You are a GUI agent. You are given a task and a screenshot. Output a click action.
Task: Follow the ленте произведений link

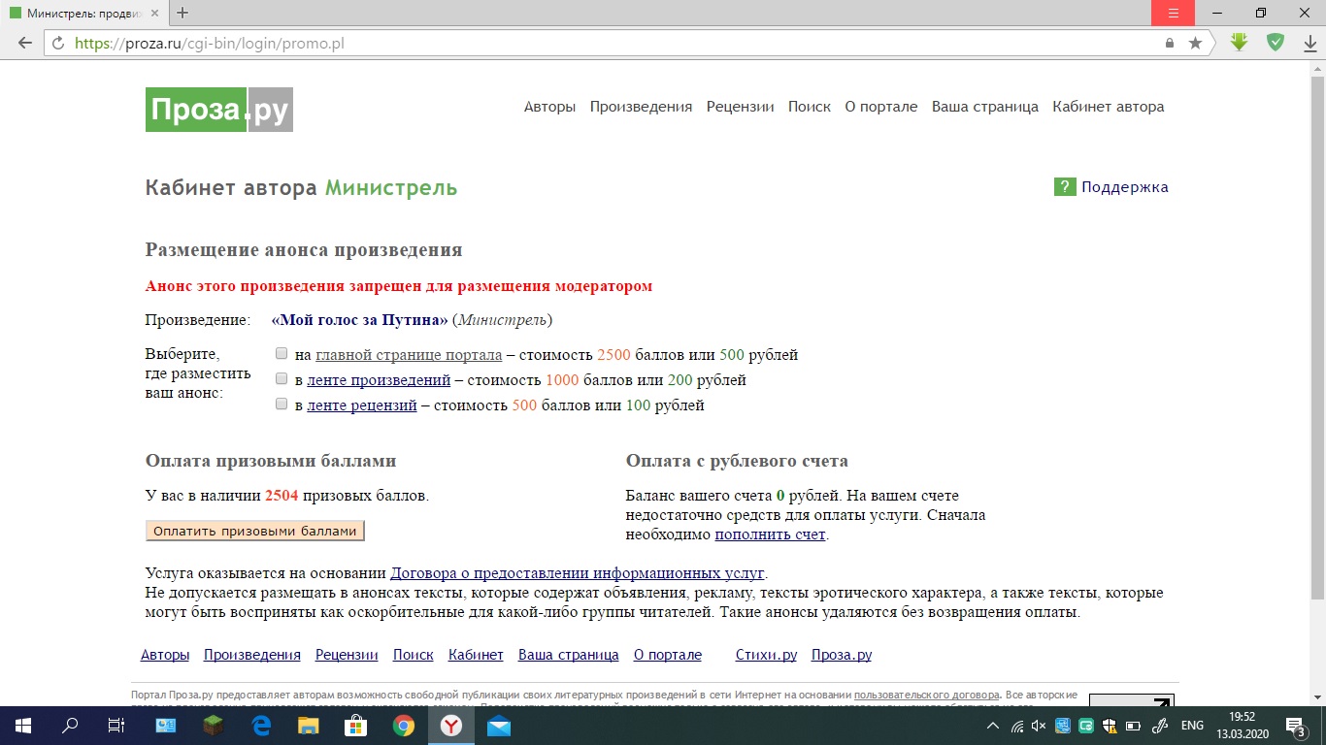coord(379,380)
